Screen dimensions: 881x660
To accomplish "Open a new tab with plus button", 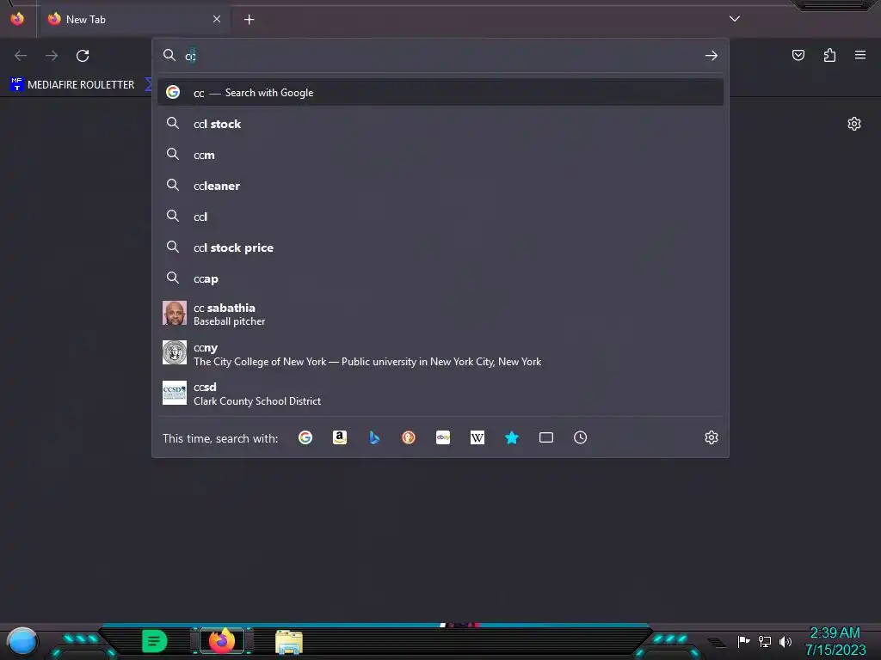I will coord(249,20).
